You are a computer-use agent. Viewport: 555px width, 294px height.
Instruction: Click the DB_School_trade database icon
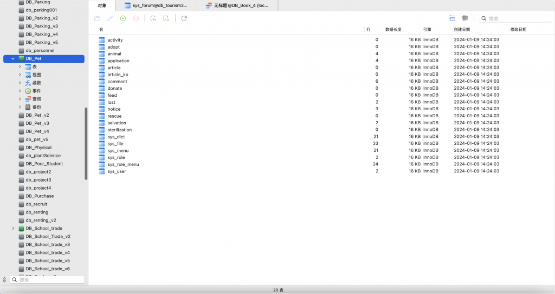(x=22, y=229)
